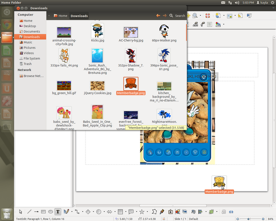Click the 84% zoom value in status bar
This screenshot has height=221, width=276.
pos(270,219)
